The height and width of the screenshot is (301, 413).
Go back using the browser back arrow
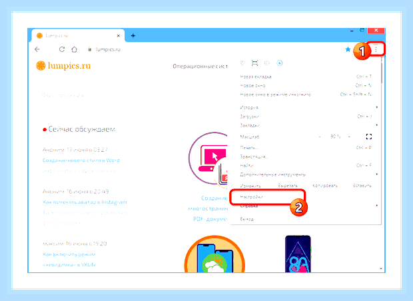(37, 49)
